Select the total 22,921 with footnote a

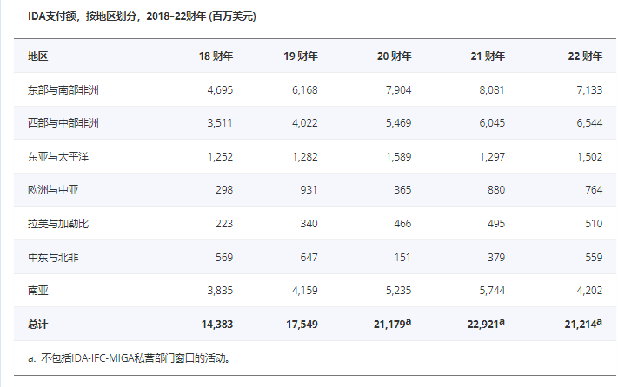point(486,324)
